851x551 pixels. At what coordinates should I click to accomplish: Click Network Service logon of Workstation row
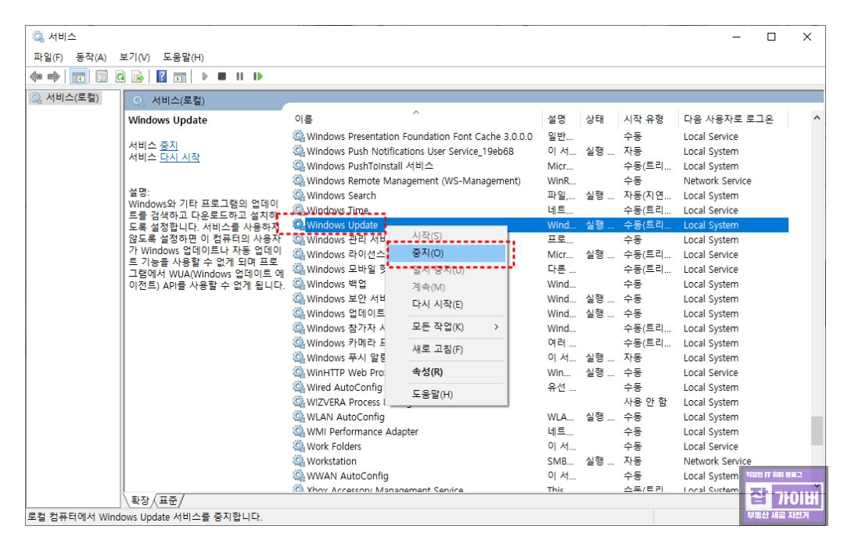tap(717, 461)
